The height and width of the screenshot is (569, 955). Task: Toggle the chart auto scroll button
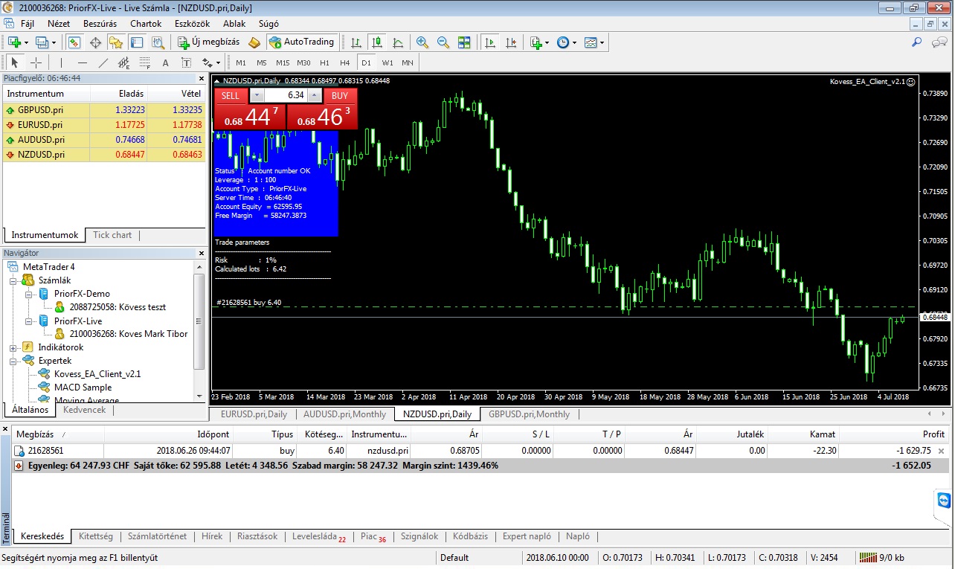pyautogui.click(x=489, y=42)
